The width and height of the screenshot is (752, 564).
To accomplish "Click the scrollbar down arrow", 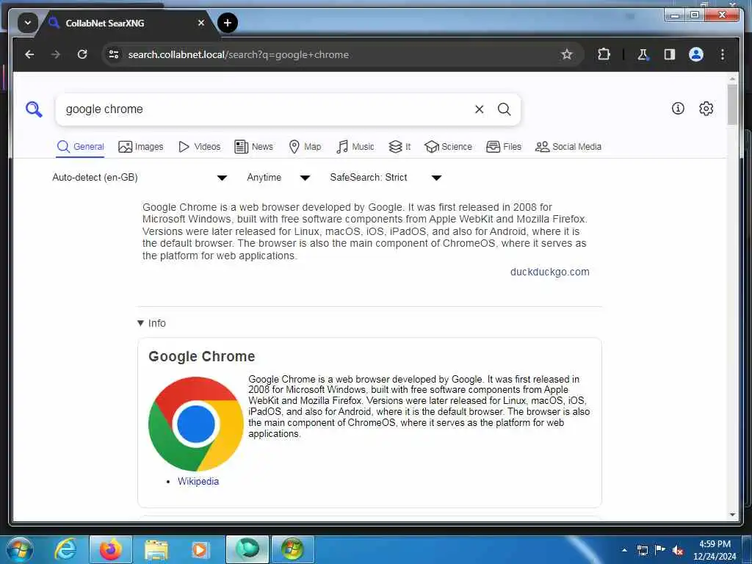I will click(x=732, y=515).
